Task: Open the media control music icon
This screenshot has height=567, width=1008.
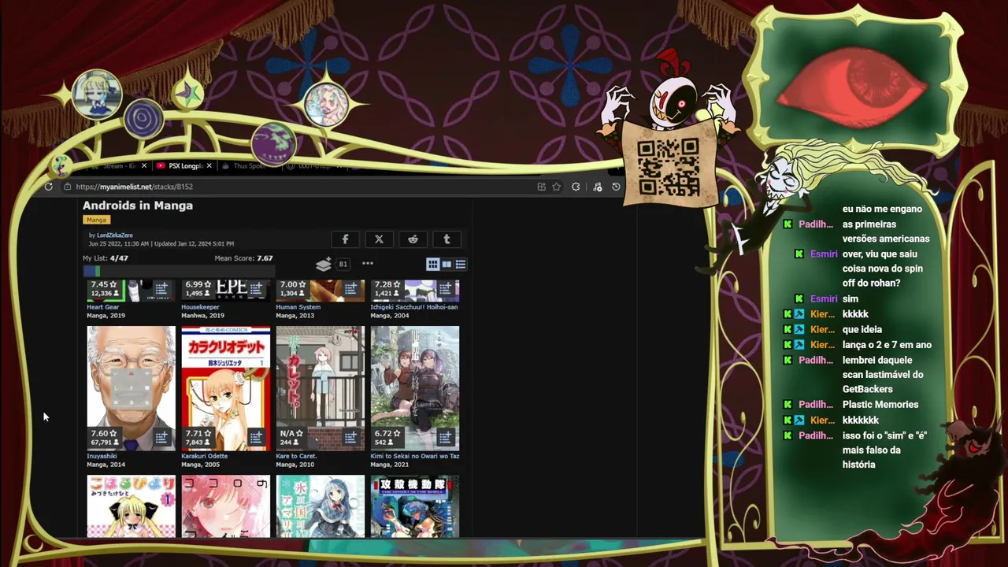Action: [598, 187]
